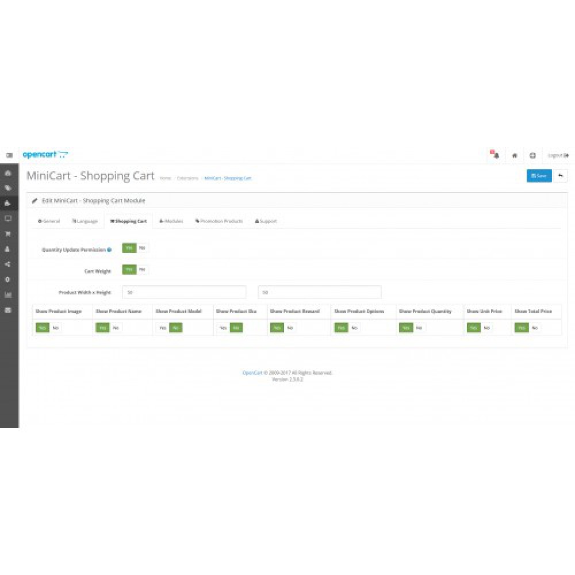Image resolution: width=575 pixels, height=575 pixels.
Task: Set Show Total Price to No
Action: tap(535, 328)
